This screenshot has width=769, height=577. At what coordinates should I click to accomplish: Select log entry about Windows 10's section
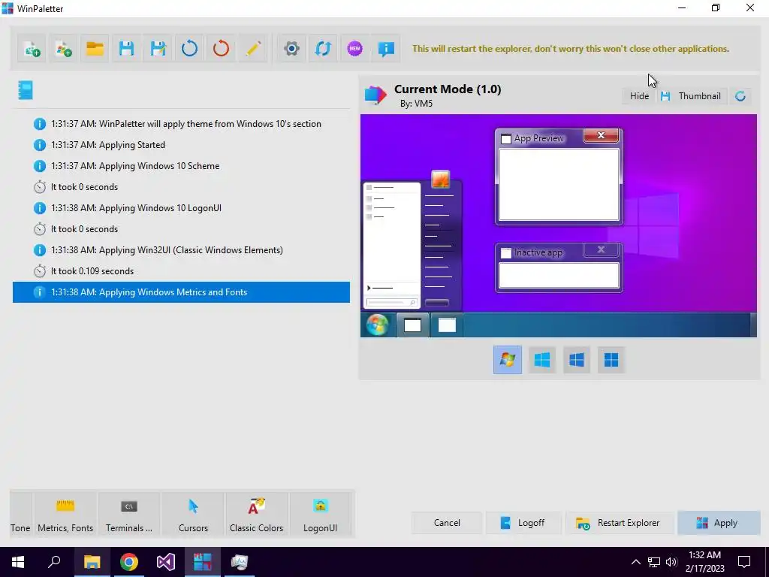(x=181, y=124)
